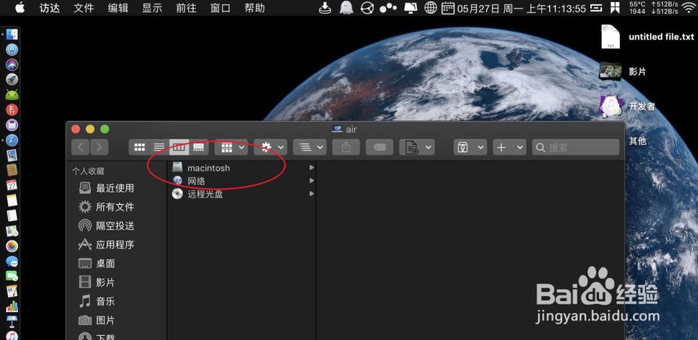Open the Apple menu
The height and width of the screenshot is (340, 698).
(20, 8)
